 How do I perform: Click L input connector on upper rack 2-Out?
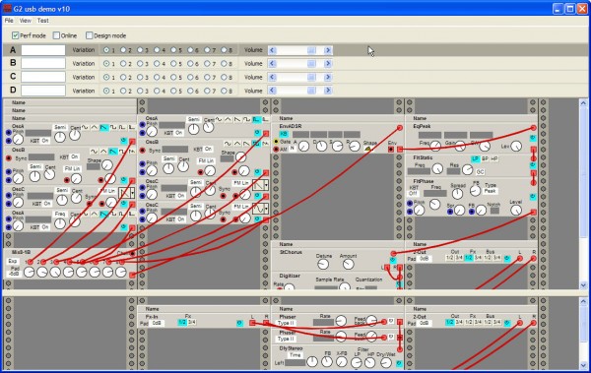click(x=520, y=259)
